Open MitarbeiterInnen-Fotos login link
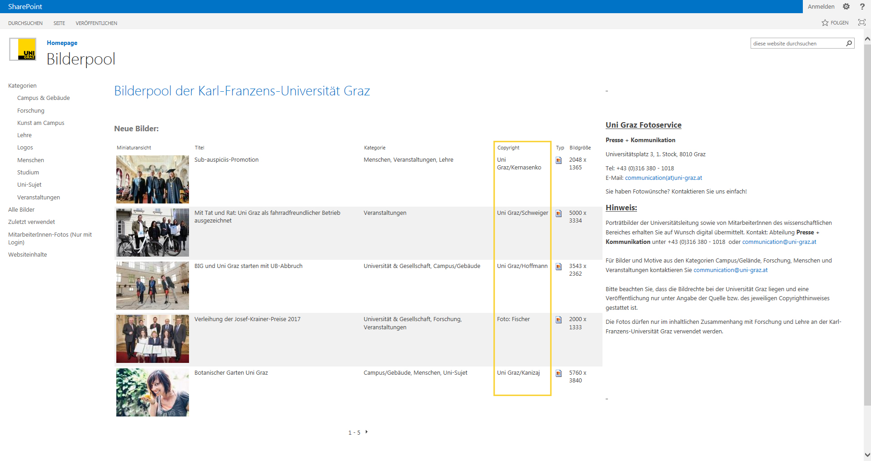This screenshot has height=461, width=871. (50, 238)
